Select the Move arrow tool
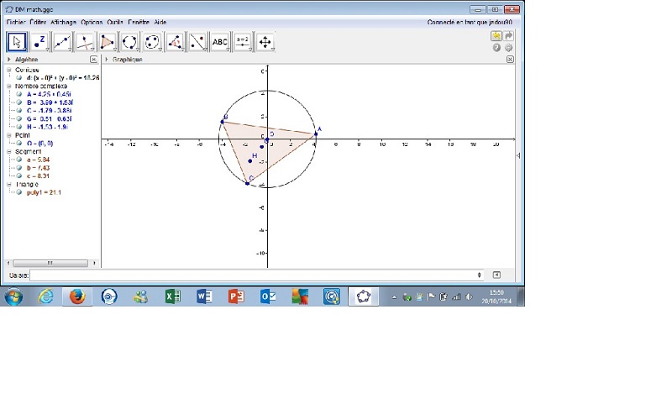 tap(17, 42)
